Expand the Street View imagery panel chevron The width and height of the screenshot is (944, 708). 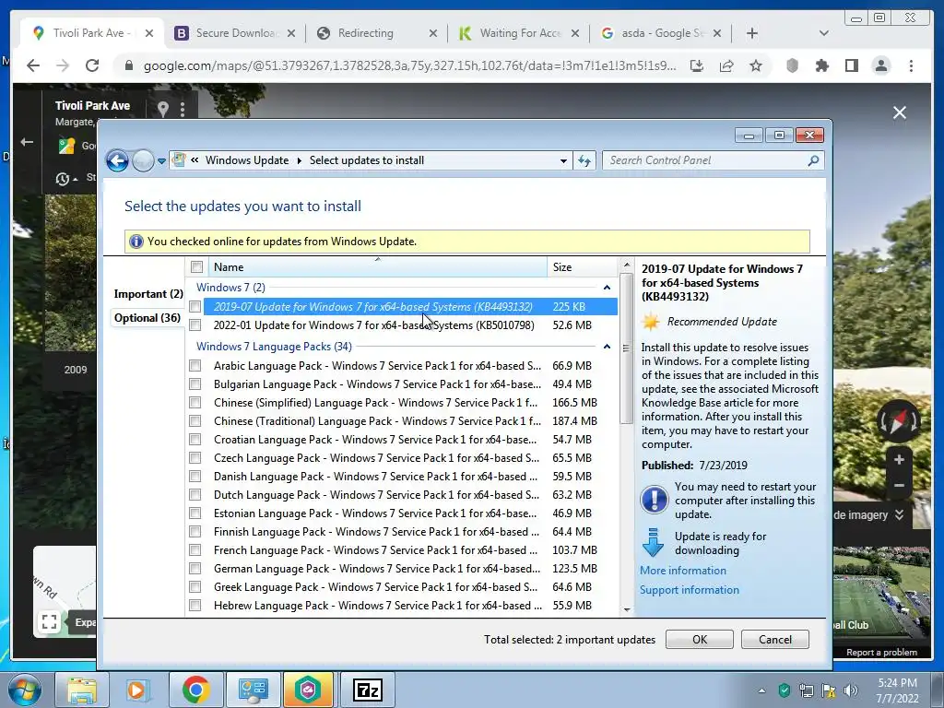point(899,514)
